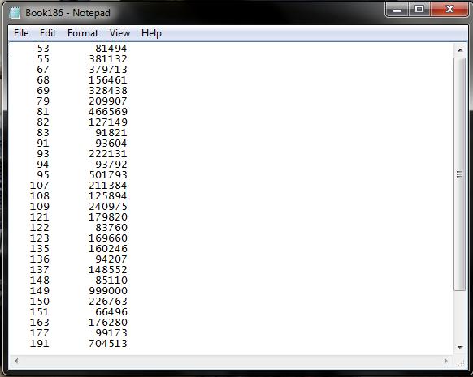The height and width of the screenshot is (377, 473).
Task: Click the value 381132
Action: 108,58
